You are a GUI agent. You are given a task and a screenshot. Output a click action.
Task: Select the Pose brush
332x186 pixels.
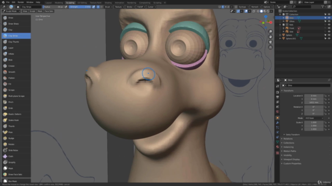(16, 132)
